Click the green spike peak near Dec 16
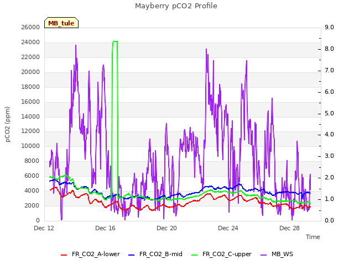The height and width of the screenshot is (265, 354). [115, 41]
